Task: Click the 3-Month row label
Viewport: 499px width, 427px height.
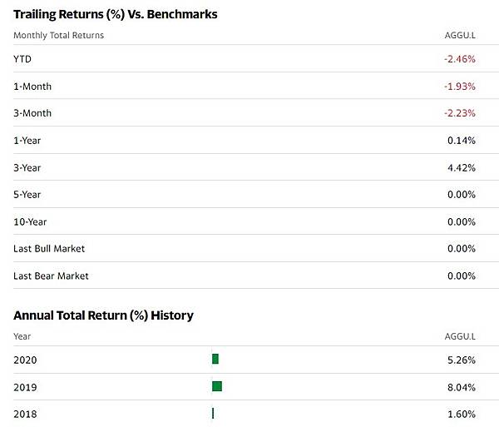Action: [x=32, y=113]
